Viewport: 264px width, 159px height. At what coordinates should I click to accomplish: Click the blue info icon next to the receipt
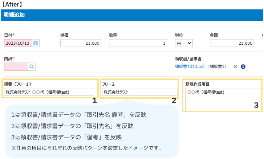pos(243,67)
